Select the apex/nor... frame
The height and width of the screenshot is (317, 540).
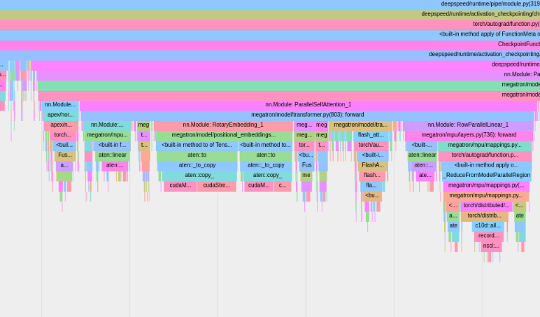coord(60,115)
